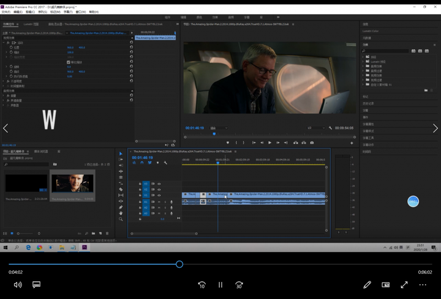
Task: Open zoom level fit dropdown
Action: pos(219,128)
